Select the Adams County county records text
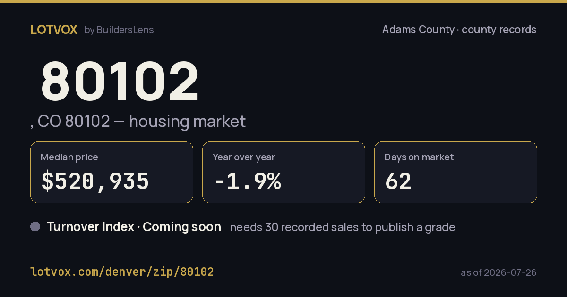This screenshot has width=567, height=297. pos(459,30)
